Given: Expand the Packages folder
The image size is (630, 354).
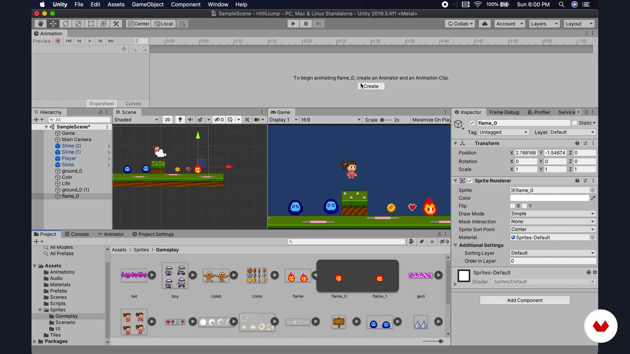Looking at the screenshot, I should point(35,341).
